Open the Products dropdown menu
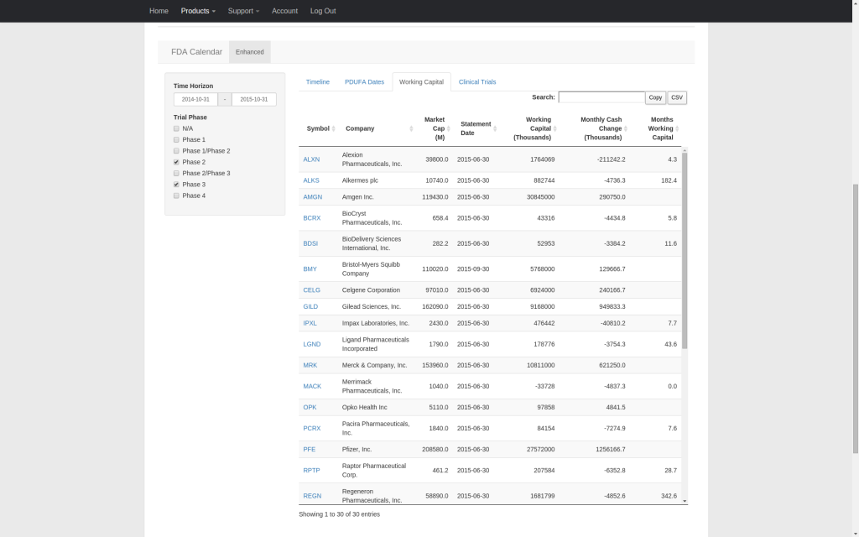Viewport: 859px width, 537px height. click(198, 11)
